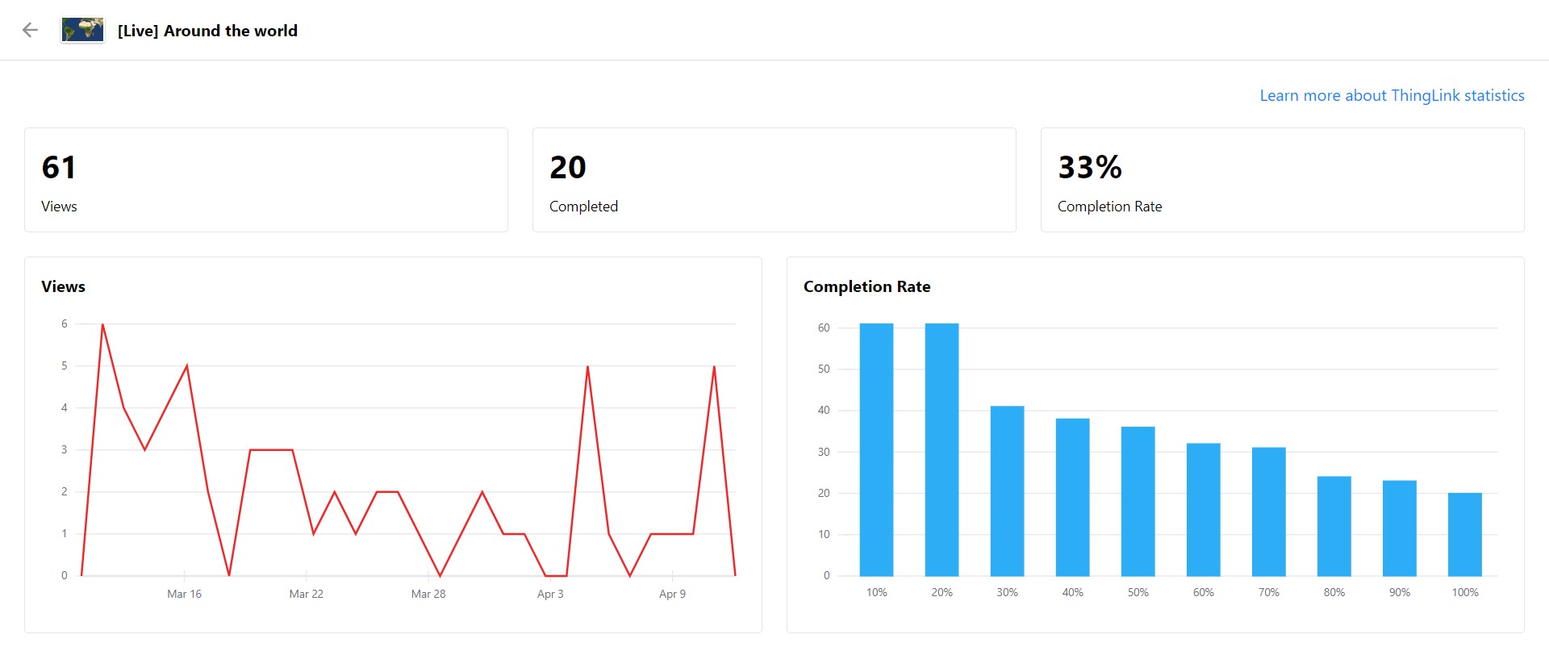The image size is (1549, 647).
Task: Click the 33% Completion Rate card
Action: [1282, 180]
